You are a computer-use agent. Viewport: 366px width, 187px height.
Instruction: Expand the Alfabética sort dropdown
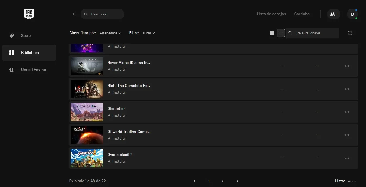pos(110,33)
